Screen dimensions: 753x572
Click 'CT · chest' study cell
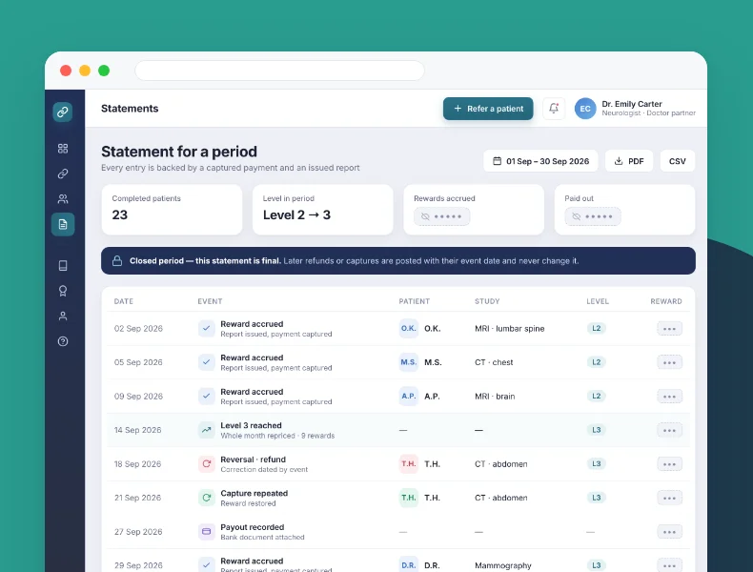494,362
